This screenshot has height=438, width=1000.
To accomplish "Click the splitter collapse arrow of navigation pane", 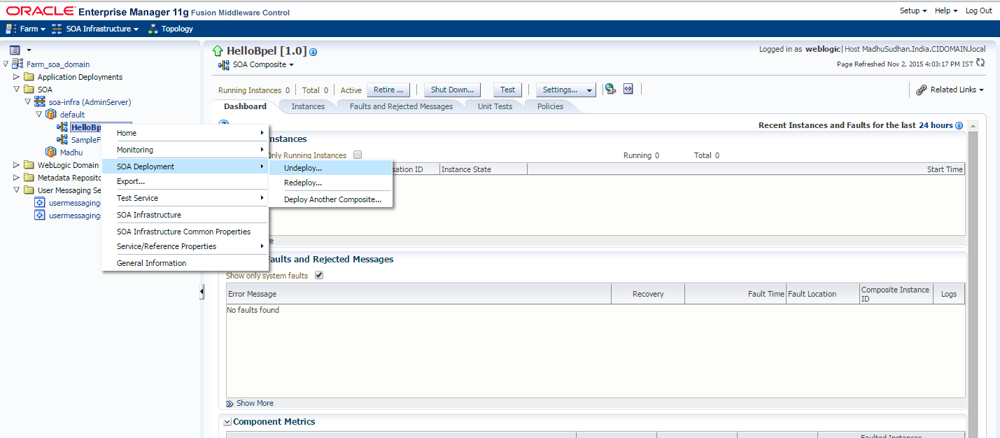I will point(202,292).
